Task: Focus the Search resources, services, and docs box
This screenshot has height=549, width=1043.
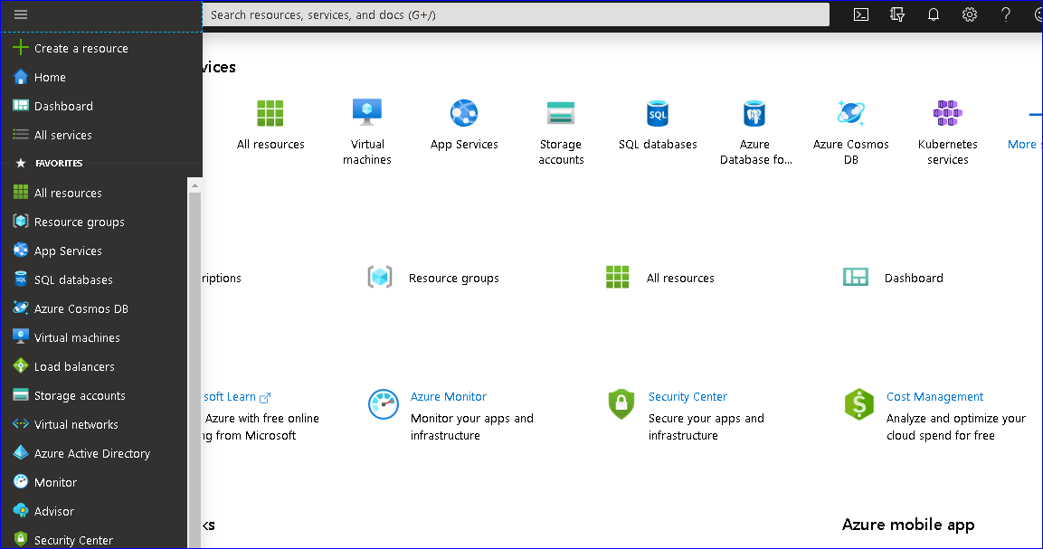Action: coord(516,14)
